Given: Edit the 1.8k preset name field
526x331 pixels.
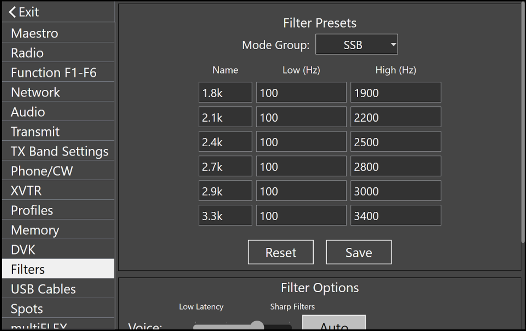Looking at the screenshot, I should point(225,93).
